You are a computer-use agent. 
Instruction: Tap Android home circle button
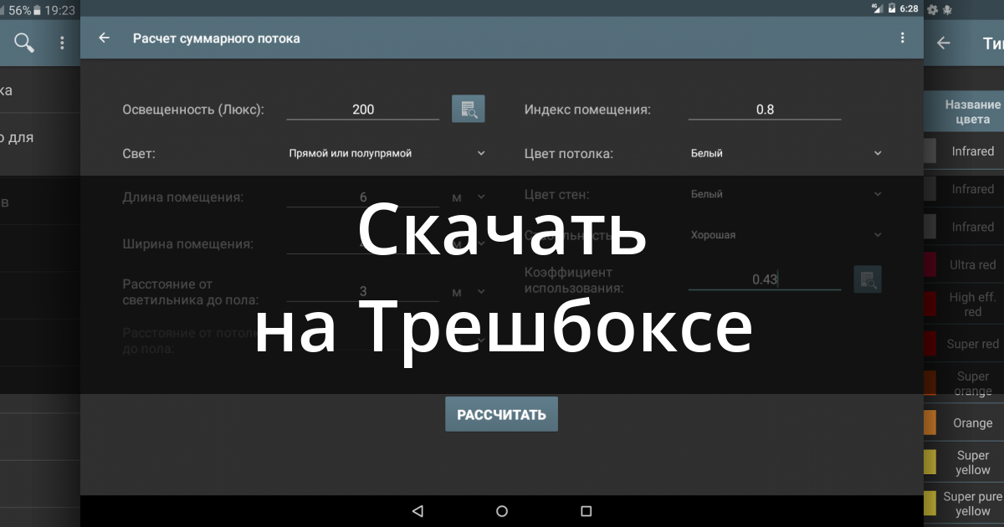tap(502, 511)
